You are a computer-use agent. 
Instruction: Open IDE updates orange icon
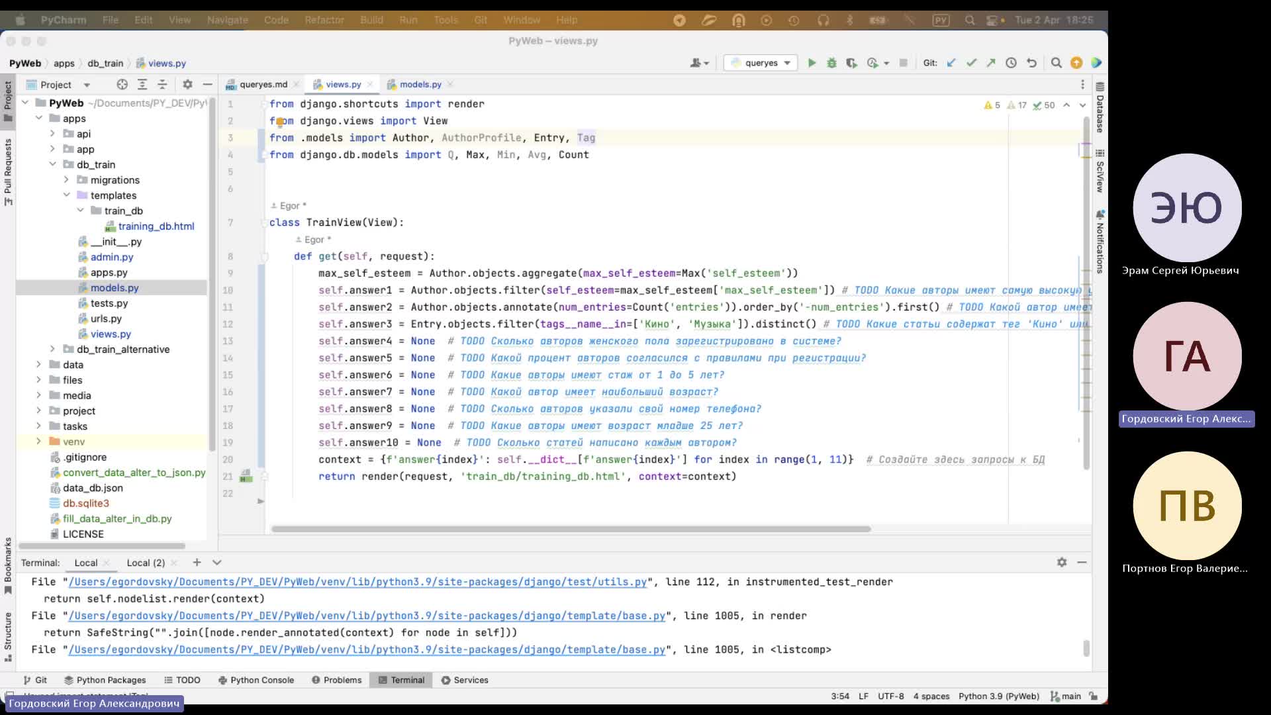coord(1076,63)
